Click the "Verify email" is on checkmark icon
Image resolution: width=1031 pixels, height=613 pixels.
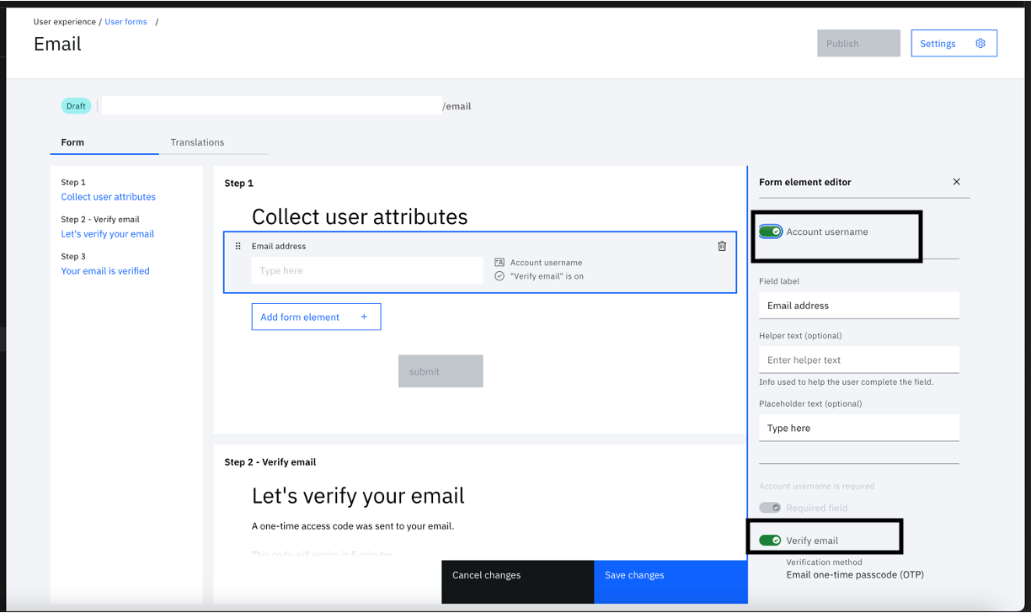pos(499,276)
